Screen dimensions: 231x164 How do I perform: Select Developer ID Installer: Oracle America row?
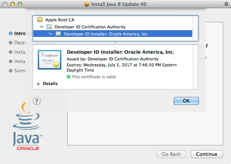(113, 34)
